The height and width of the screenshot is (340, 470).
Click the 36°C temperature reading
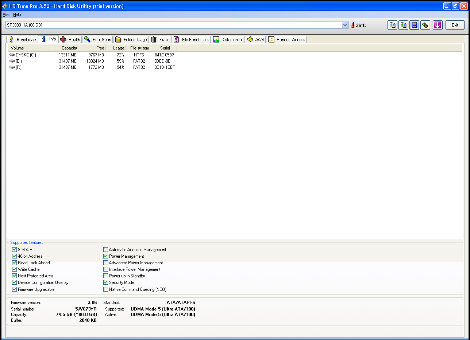coord(361,25)
